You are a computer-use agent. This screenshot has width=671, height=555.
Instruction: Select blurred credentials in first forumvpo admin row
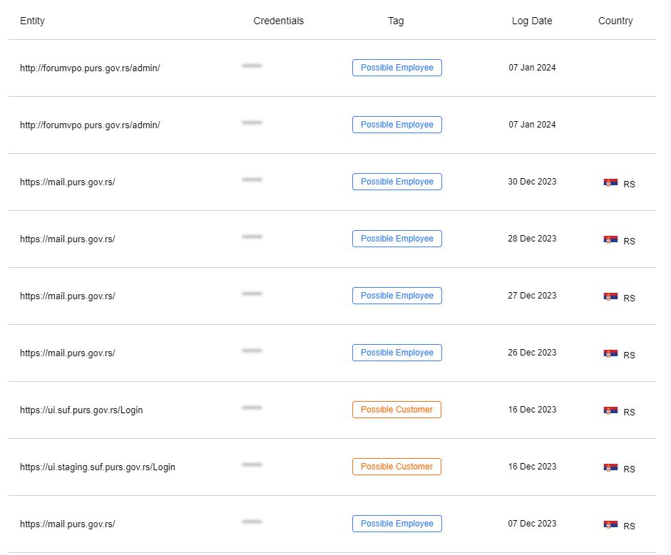click(x=252, y=66)
